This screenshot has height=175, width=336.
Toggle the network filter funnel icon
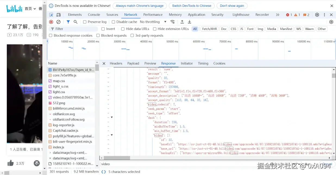coord(68,22)
